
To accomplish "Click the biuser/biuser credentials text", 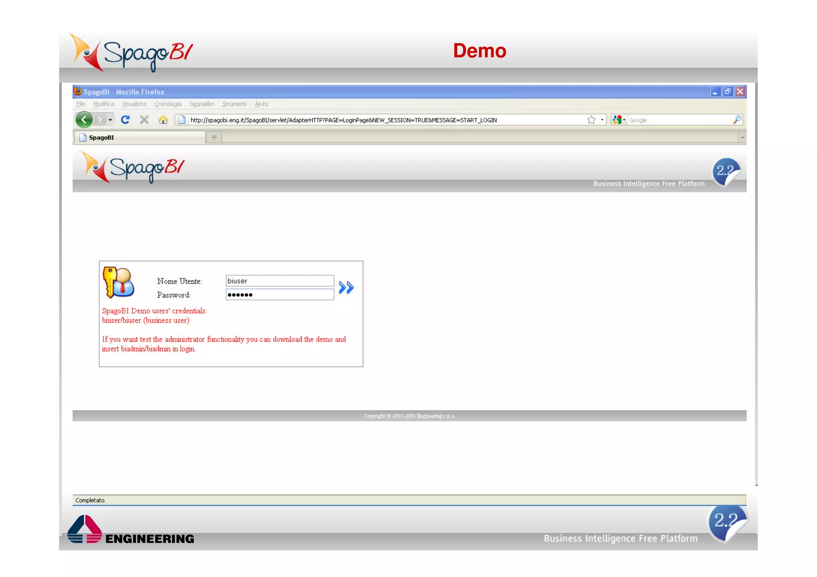I will click(x=146, y=320).
